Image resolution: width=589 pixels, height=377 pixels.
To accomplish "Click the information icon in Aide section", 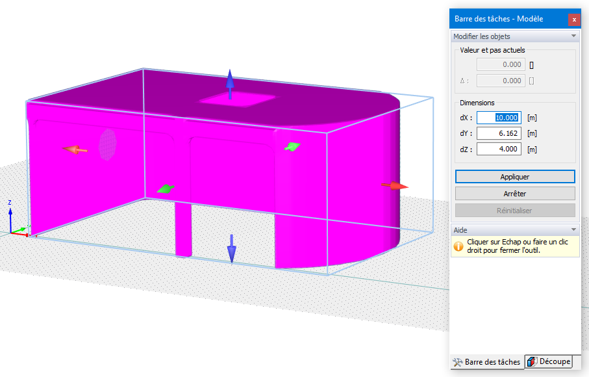I will tap(458, 246).
